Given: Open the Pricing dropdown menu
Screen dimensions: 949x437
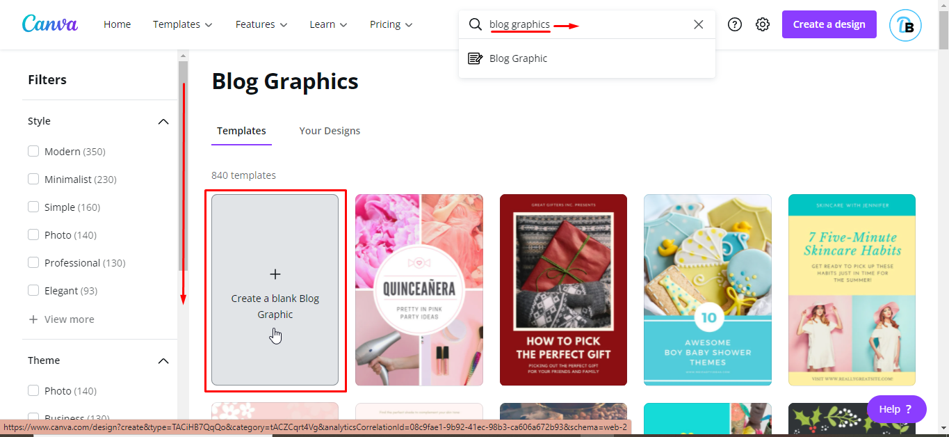Looking at the screenshot, I should (x=391, y=24).
